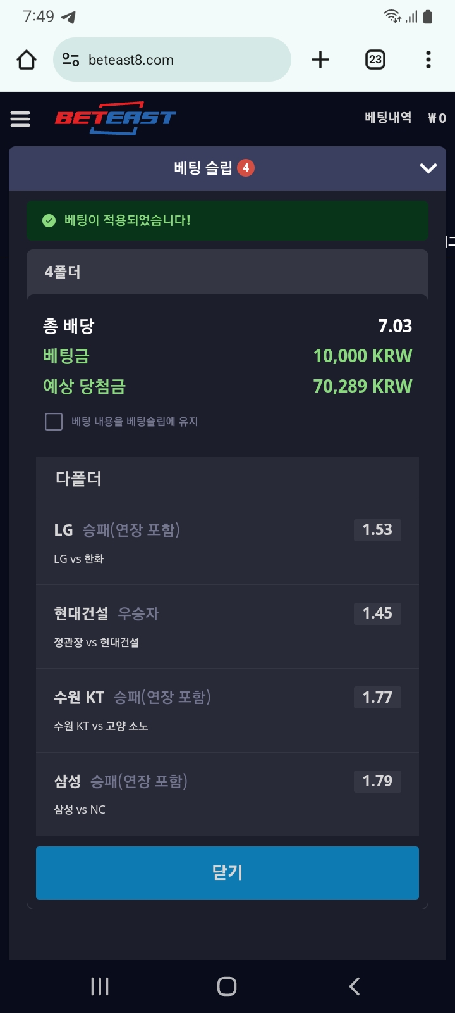
Task: Open the hamburger menu
Action: pos(20,118)
